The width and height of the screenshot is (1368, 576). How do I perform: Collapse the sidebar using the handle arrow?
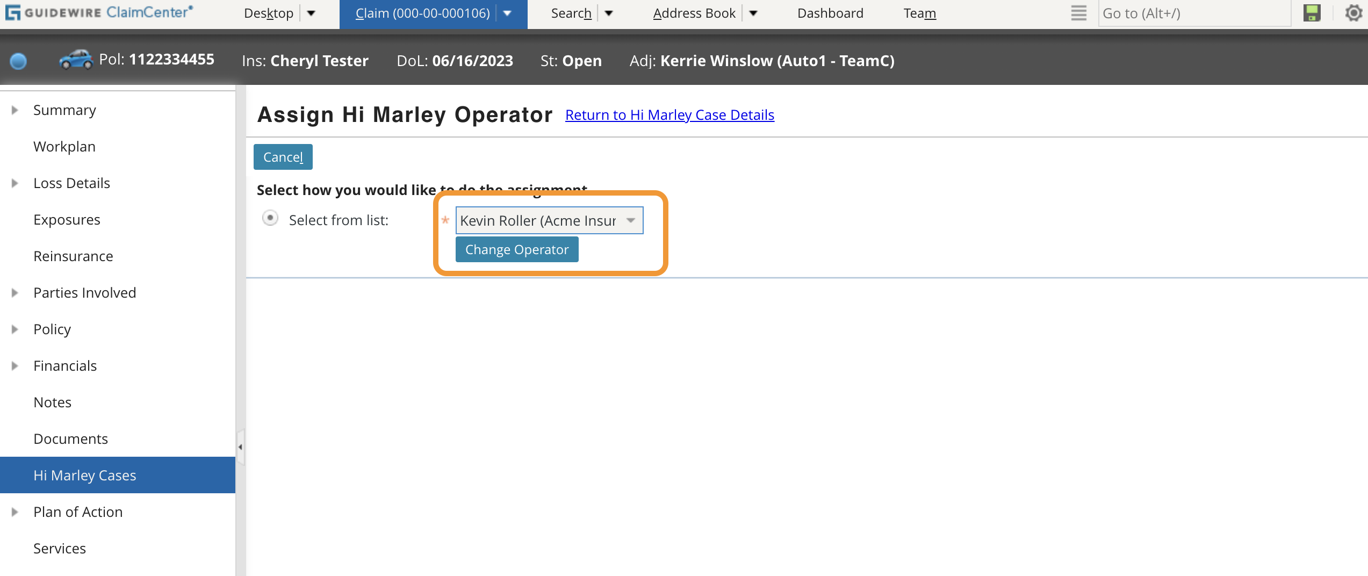pyautogui.click(x=239, y=446)
